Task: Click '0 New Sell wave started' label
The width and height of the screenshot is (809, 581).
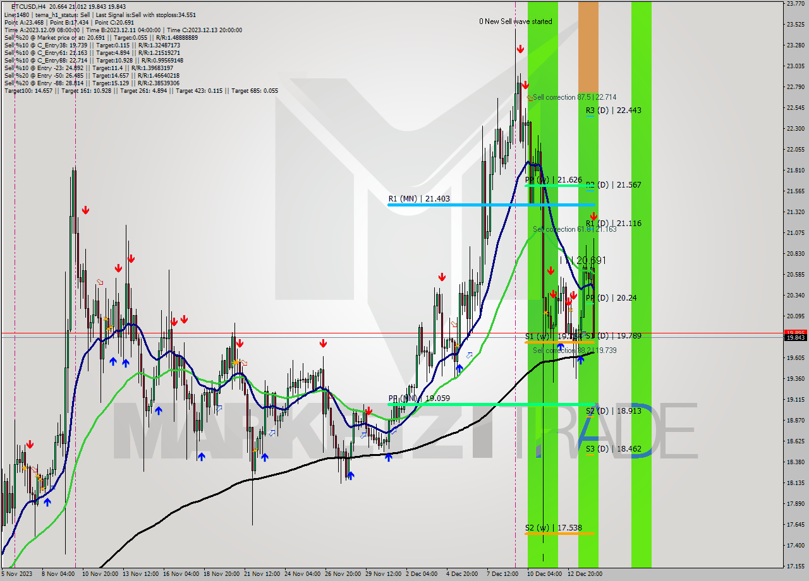Action: tap(515, 21)
